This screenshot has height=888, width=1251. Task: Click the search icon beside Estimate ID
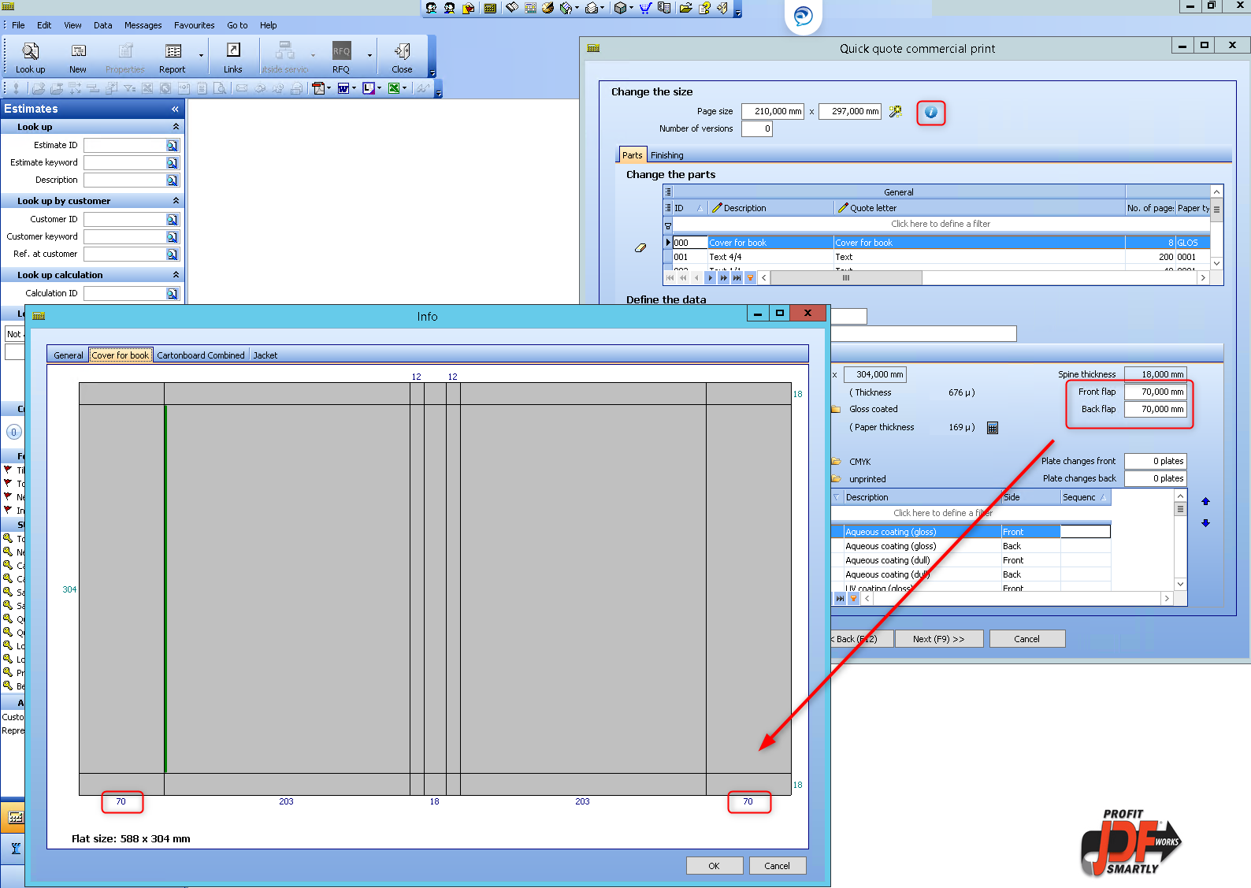click(173, 145)
